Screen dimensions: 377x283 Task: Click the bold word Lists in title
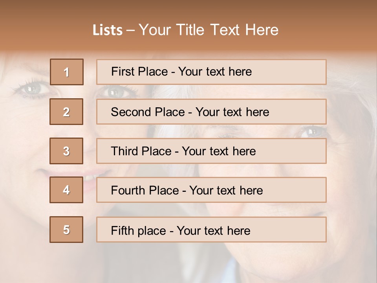click(107, 30)
